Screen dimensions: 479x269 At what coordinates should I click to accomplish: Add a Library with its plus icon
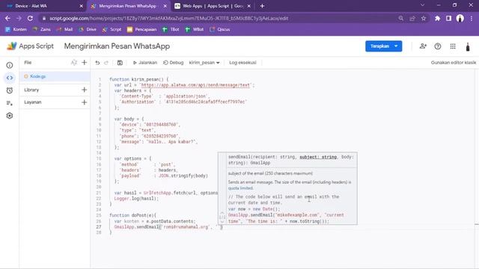85,90
